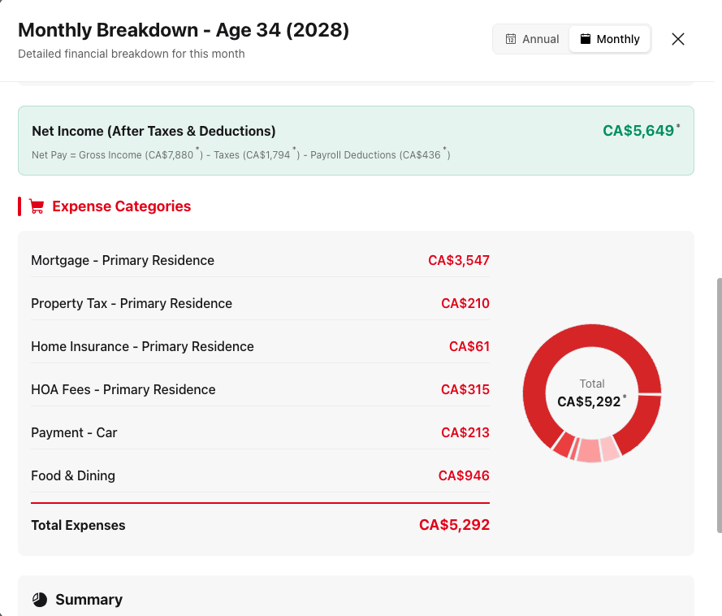Image resolution: width=722 pixels, height=616 pixels.
Task: Select the Mortgage - Primary Residence row
Action: pyautogui.click(x=260, y=261)
